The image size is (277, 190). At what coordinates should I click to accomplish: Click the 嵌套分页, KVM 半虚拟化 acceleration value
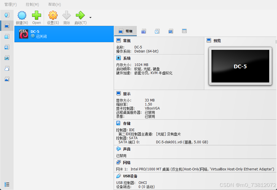click(x=153, y=73)
